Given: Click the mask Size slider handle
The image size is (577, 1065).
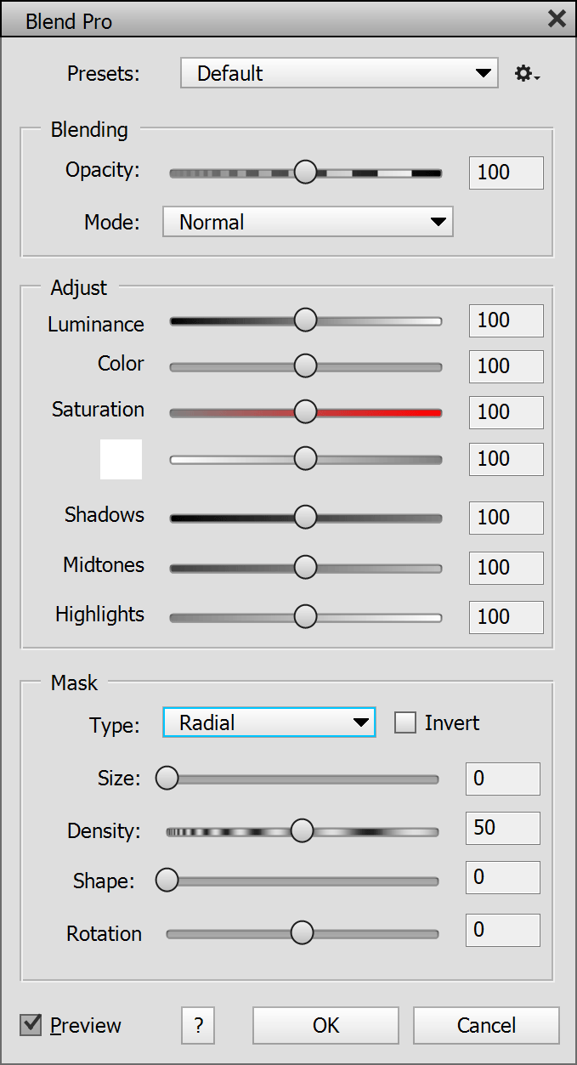Looking at the screenshot, I should pyautogui.click(x=167, y=779).
